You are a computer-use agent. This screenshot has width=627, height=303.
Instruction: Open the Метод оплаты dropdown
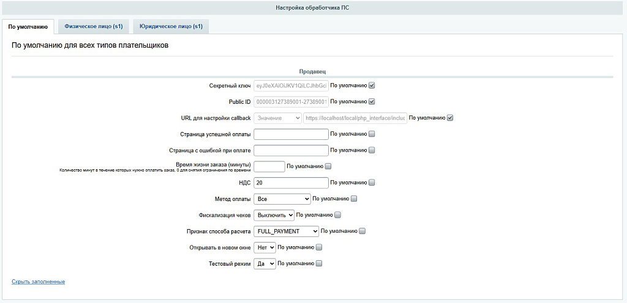click(x=282, y=199)
